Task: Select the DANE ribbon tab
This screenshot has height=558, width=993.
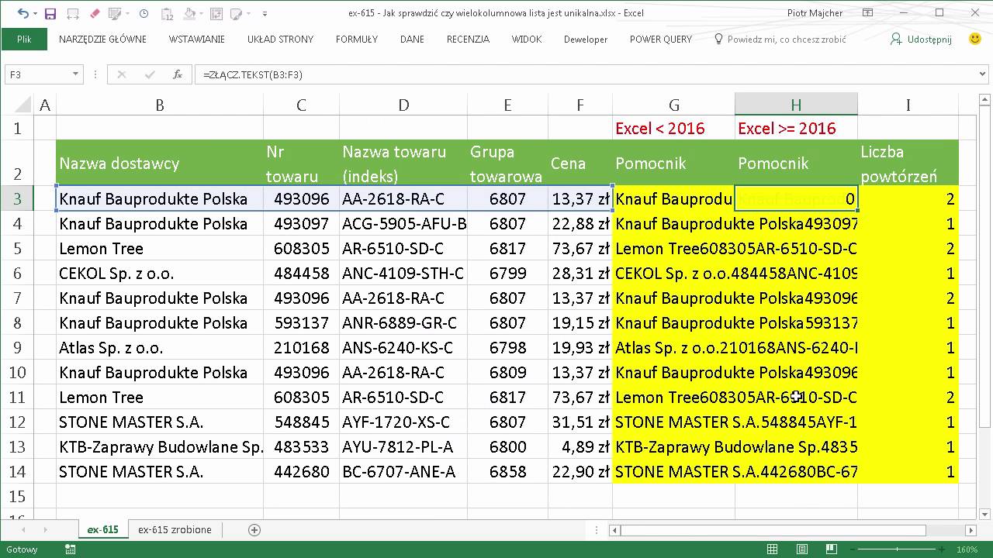Action: click(x=412, y=39)
